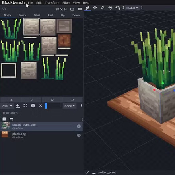The height and width of the screenshot is (175, 175).
Task: Click the UV fullscreen window icon
Action: (72, 9)
